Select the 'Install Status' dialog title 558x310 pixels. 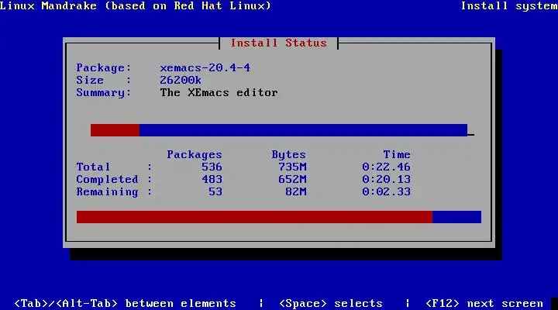coord(279,43)
